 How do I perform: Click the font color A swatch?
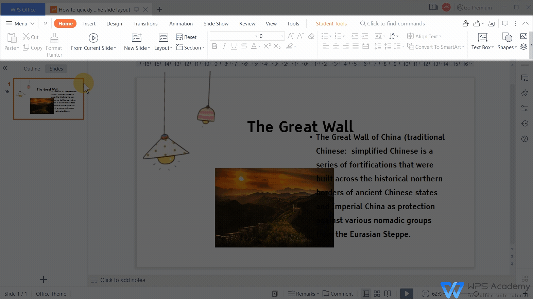tap(254, 46)
